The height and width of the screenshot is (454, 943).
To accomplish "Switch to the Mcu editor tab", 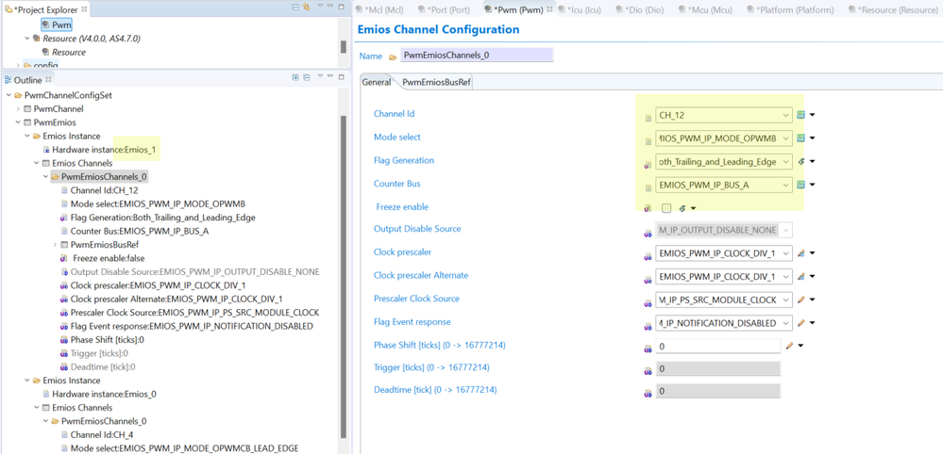I will tap(707, 9).
